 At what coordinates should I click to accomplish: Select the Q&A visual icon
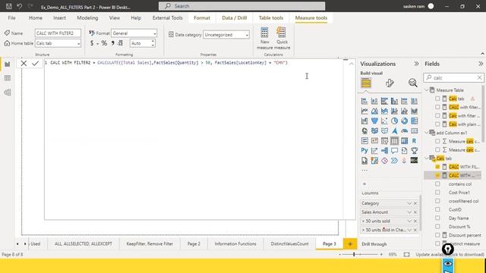(394, 151)
